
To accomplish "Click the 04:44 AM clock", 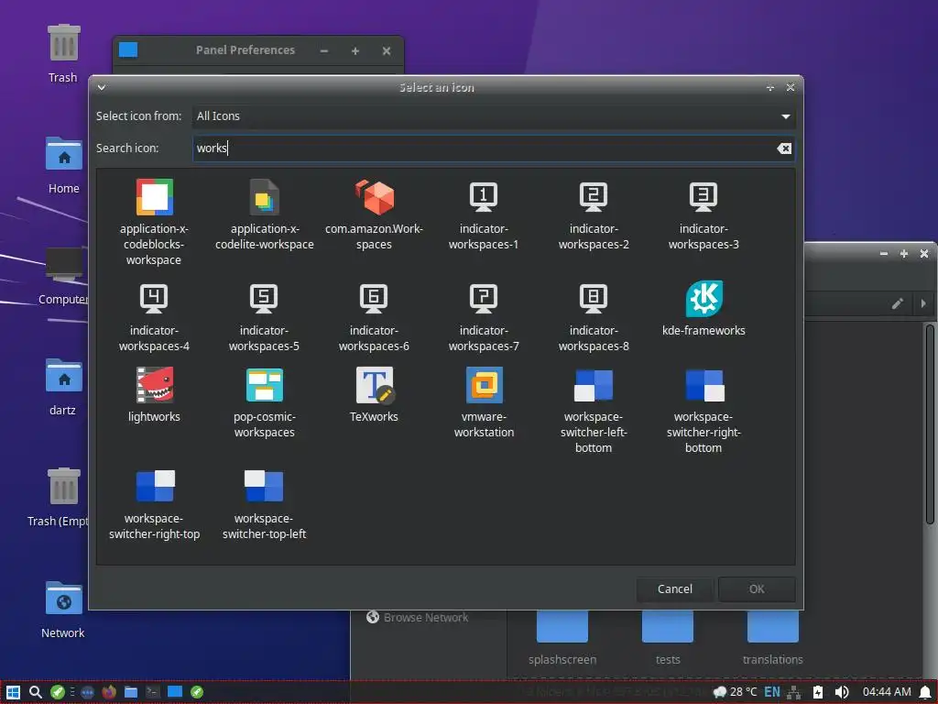I will (x=887, y=692).
